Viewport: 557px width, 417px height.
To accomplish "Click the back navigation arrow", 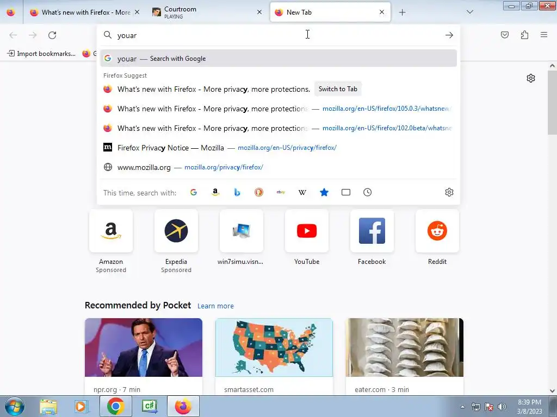I will pos(13,35).
